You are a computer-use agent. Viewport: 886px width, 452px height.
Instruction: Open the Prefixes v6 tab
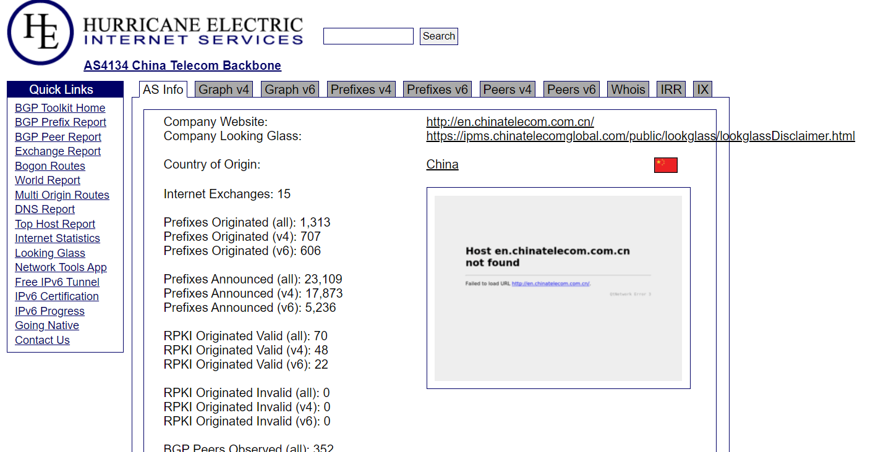(x=437, y=90)
